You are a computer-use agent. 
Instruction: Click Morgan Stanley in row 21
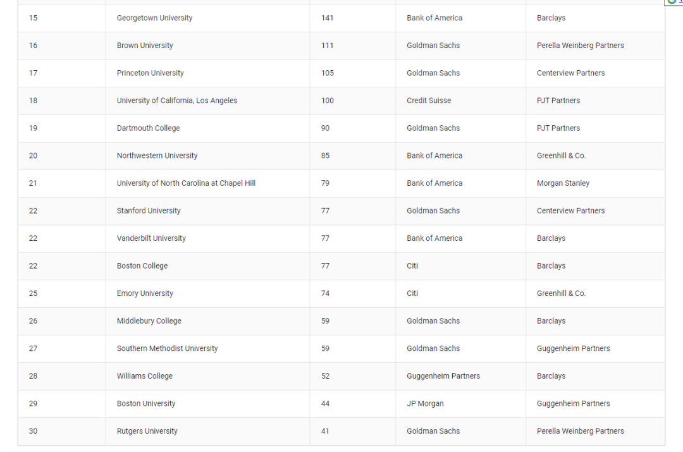563,183
